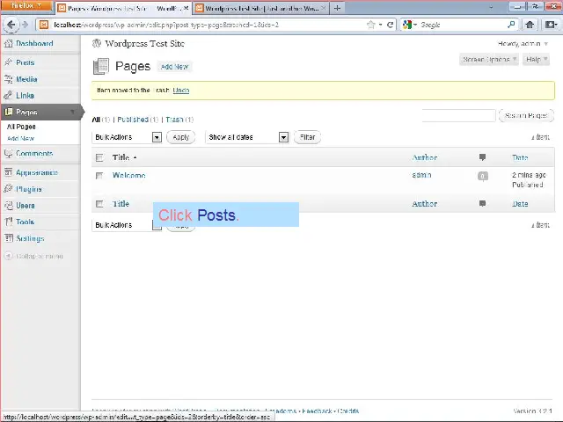
Task: Filter by the Published pages link
Action: 133,120
